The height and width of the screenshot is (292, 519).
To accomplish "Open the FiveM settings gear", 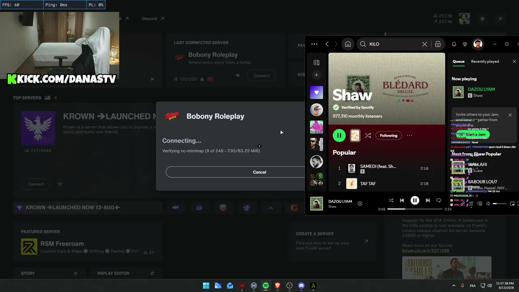I will click(x=483, y=19).
